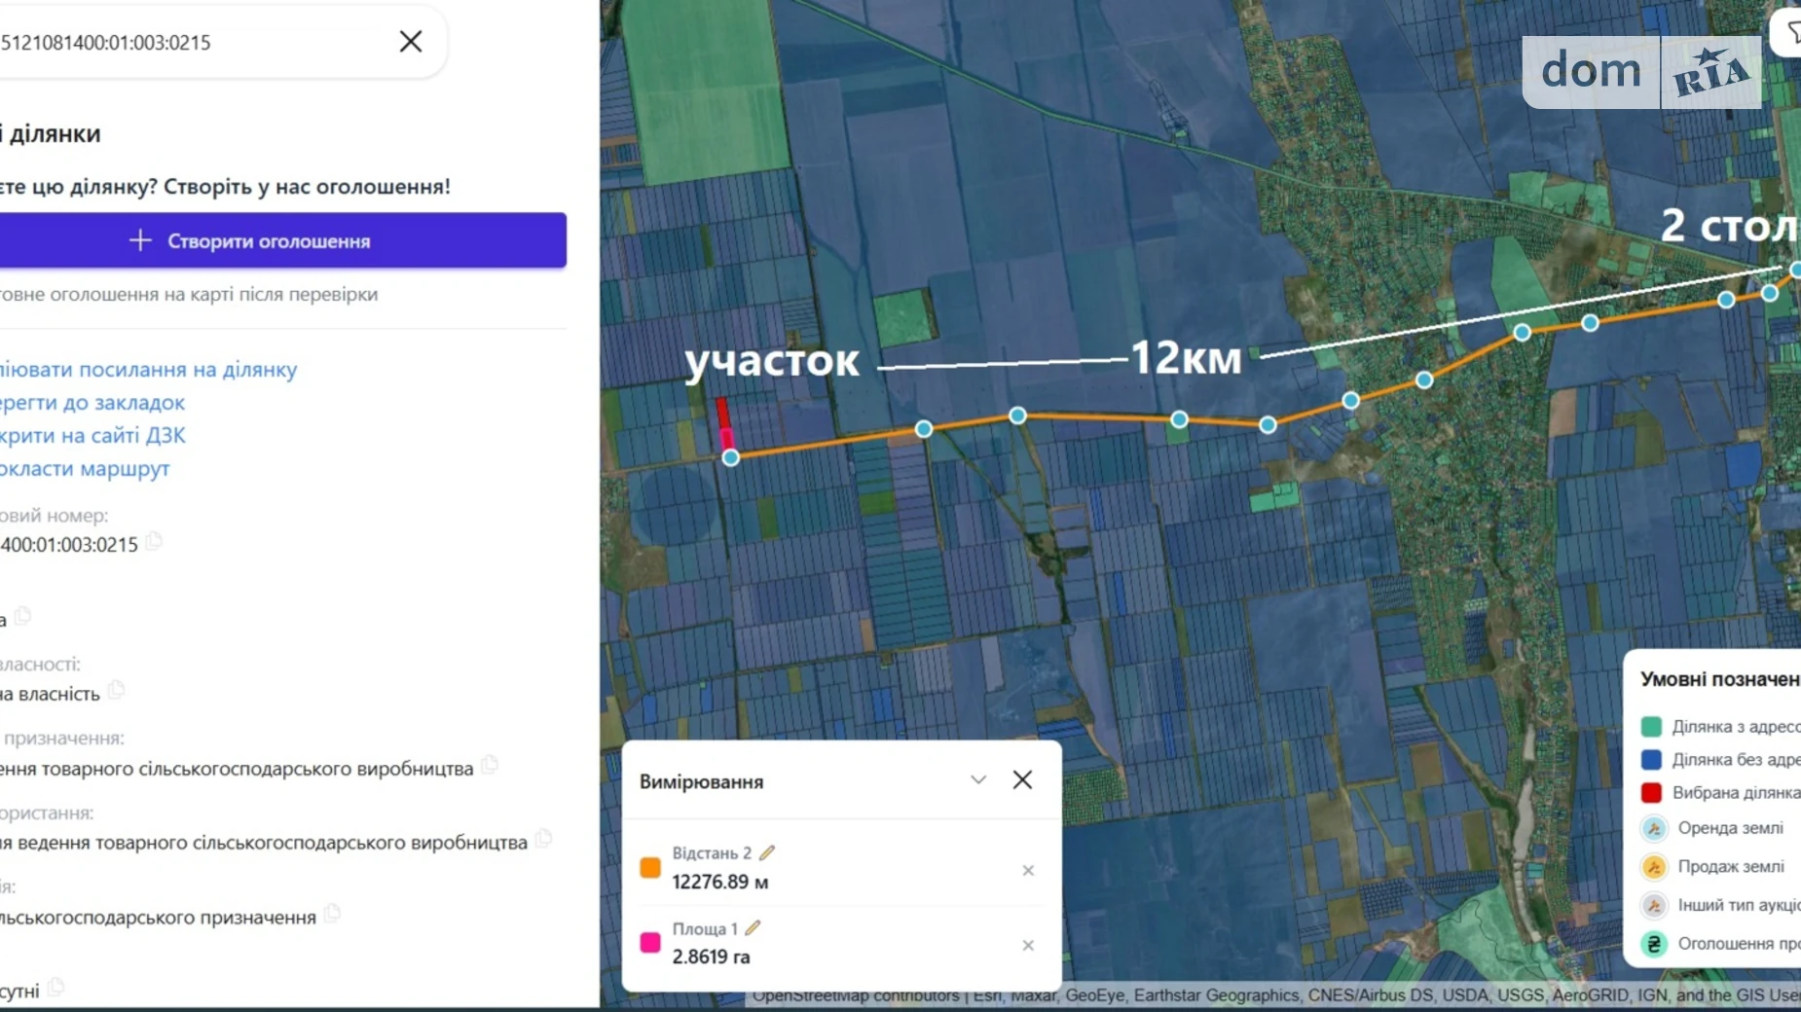Collapse the Вимірювання panel chevron

pyautogui.click(x=978, y=780)
